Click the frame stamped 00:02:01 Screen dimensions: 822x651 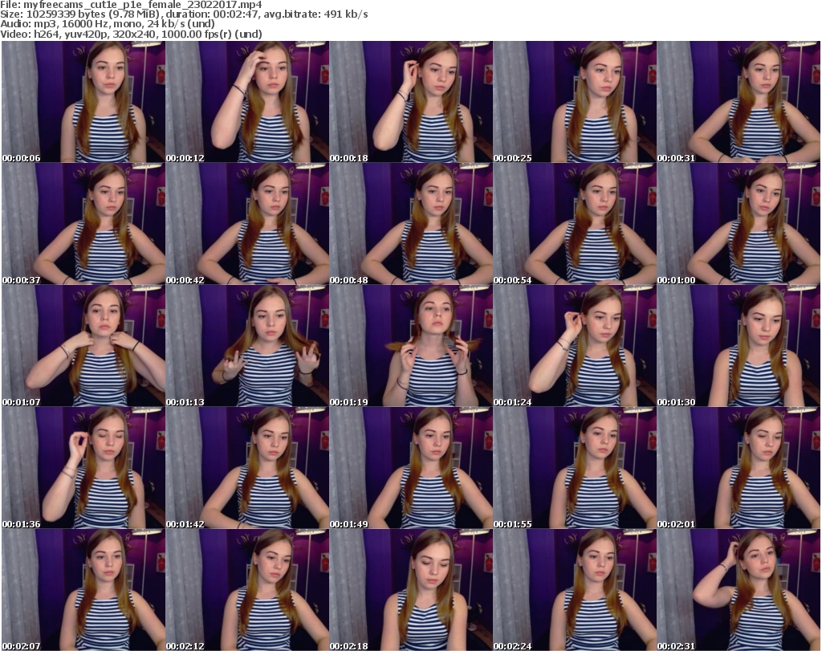click(x=739, y=467)
